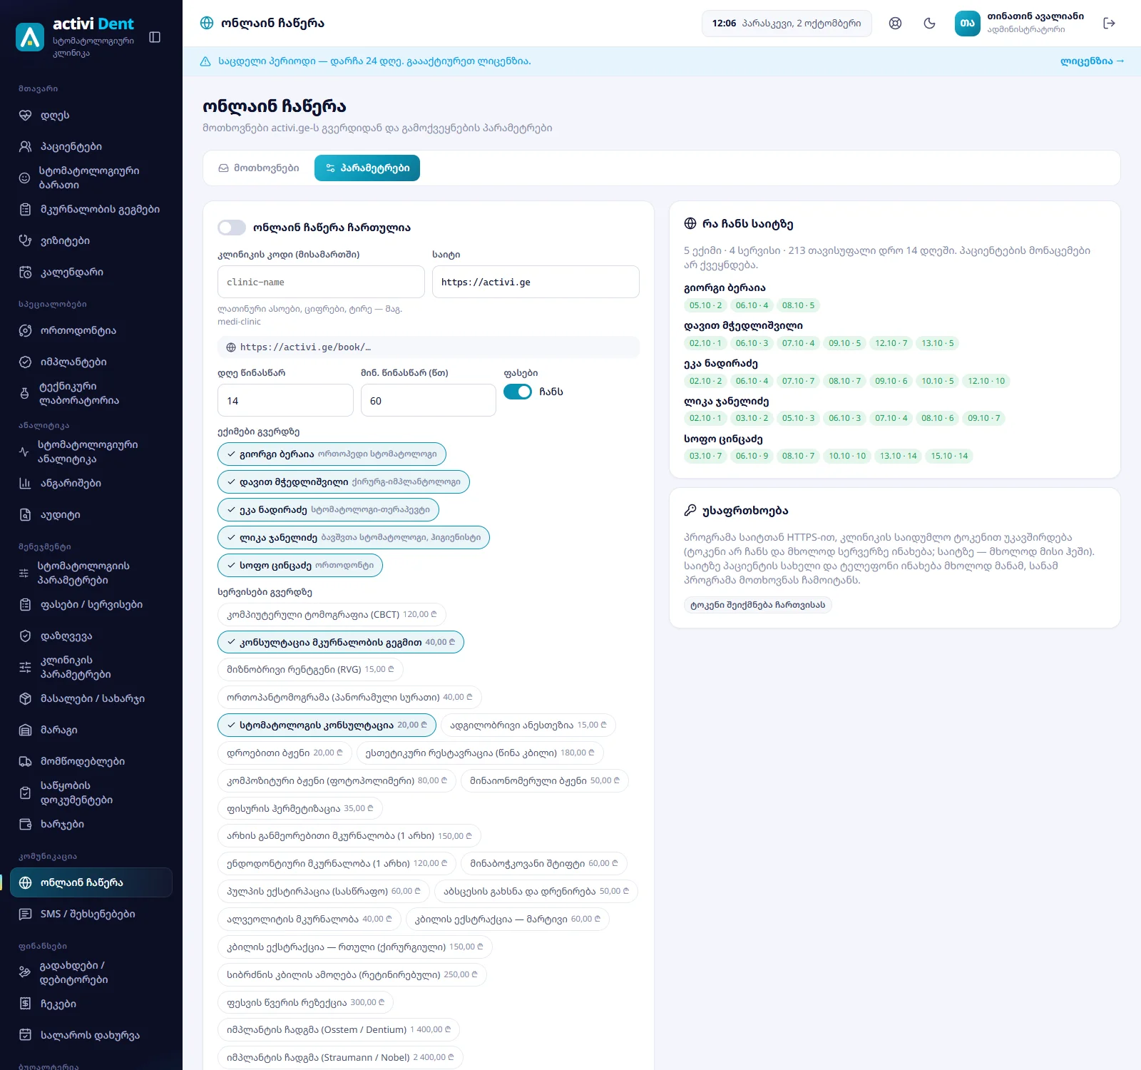This screenshot has width=1141, height=1070.
Task: Deselect სტომატოლოგის კონსულტაცია service chip
Action: coord(327,725)
